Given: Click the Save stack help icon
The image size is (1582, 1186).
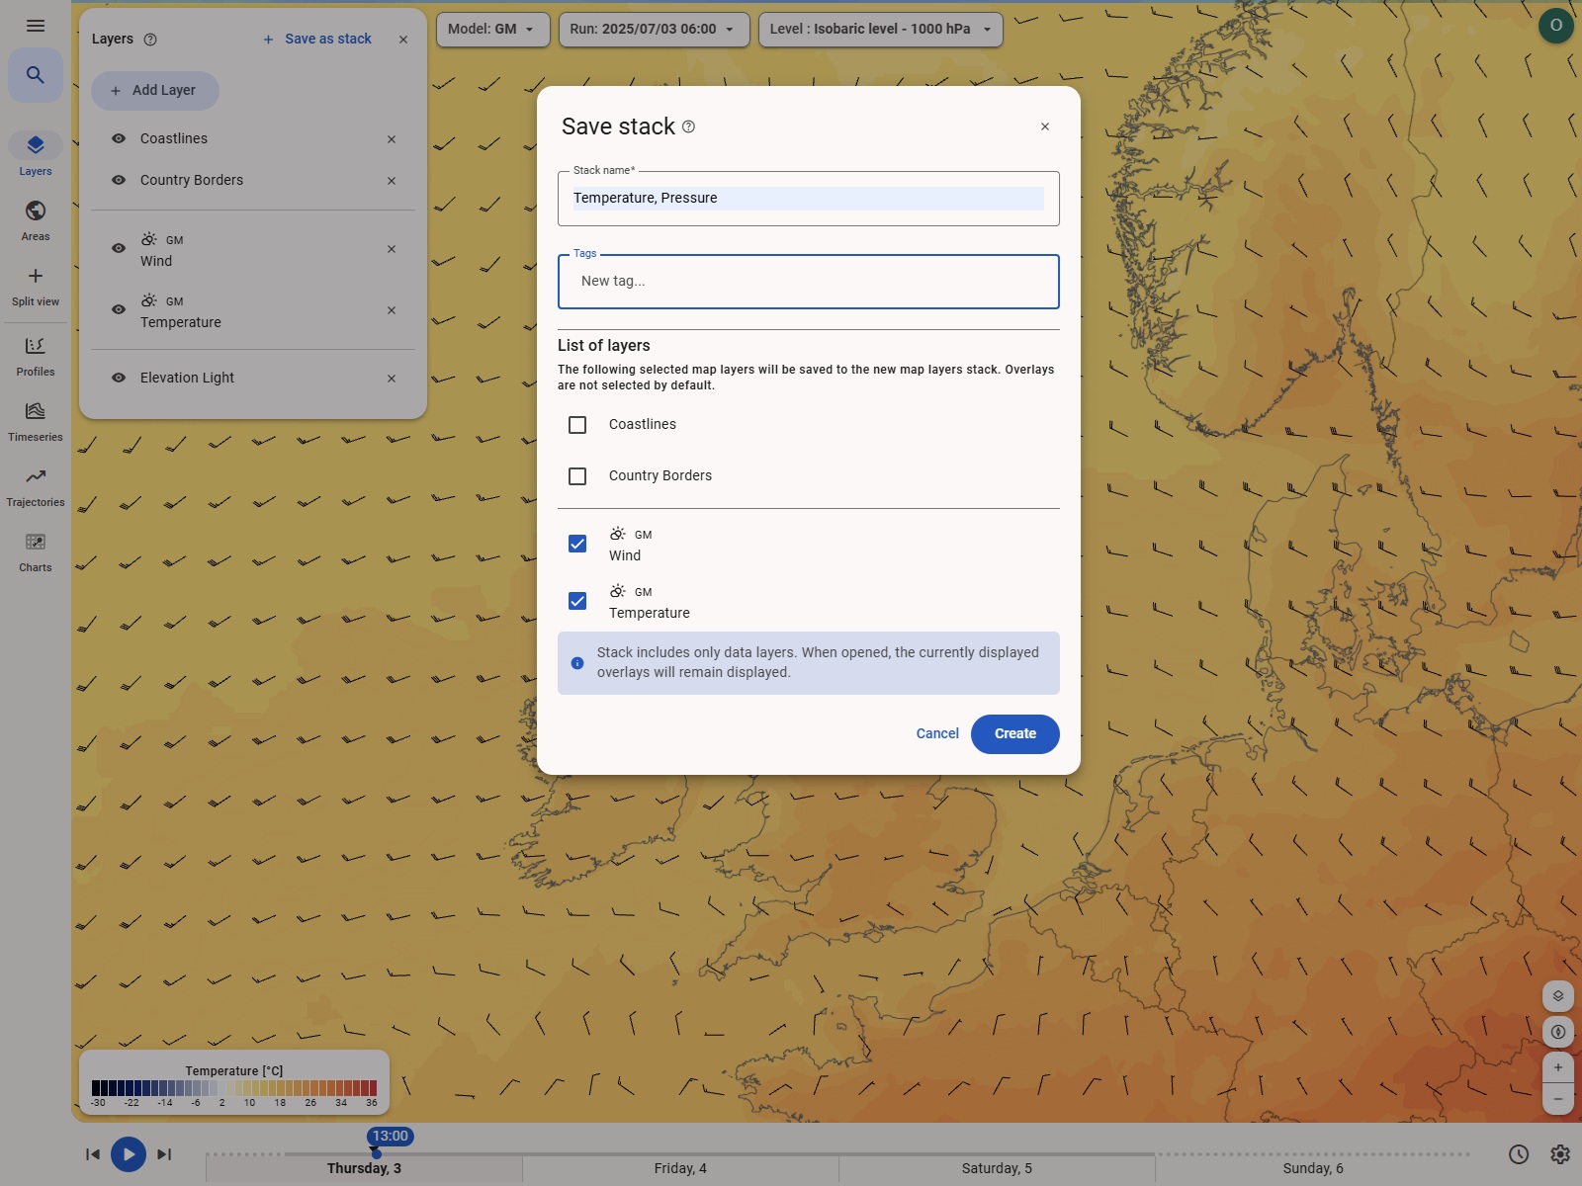Looking at the screenshot, I should coord(689,127).
